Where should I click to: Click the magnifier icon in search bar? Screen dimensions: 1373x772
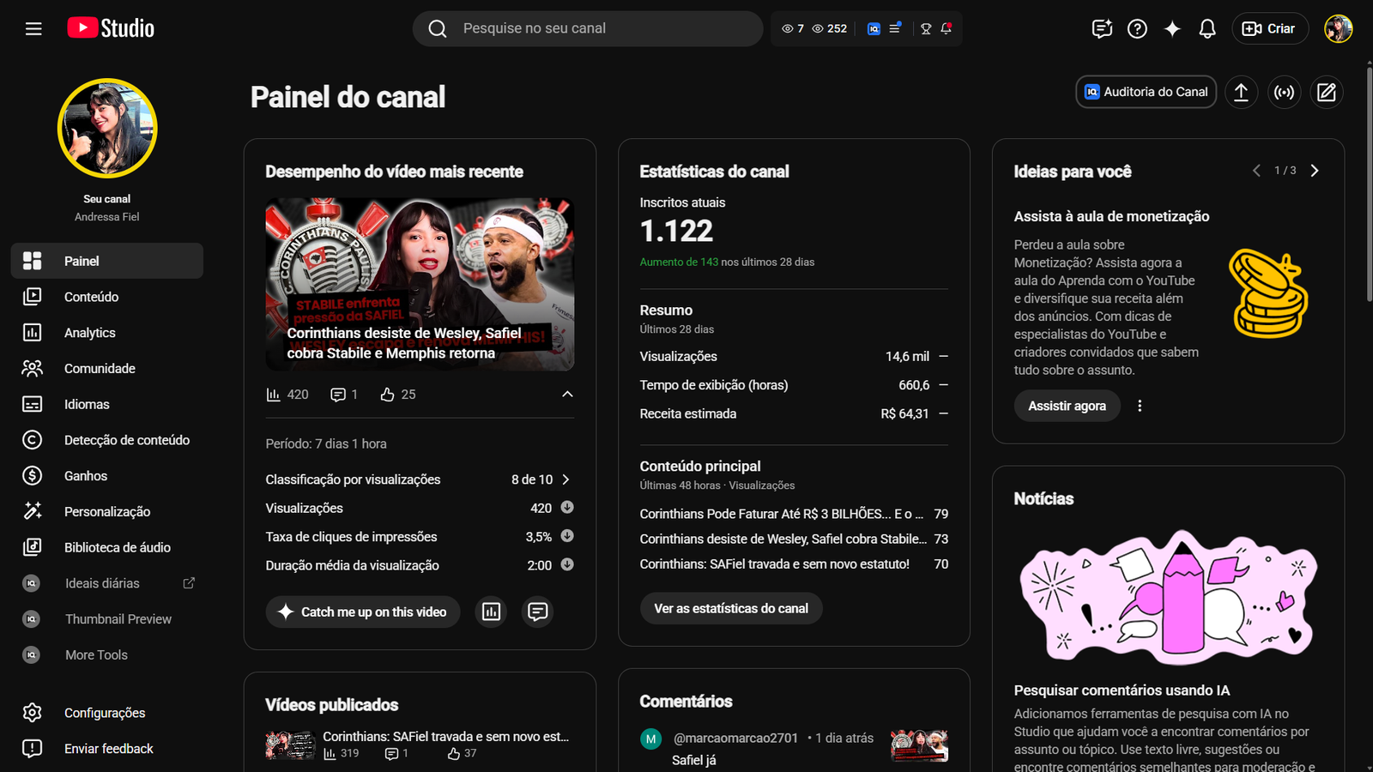click(x=438, y=29)
